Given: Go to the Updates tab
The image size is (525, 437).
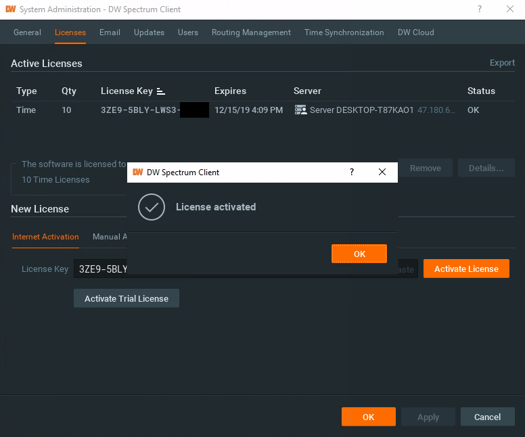Looking at the screenshot, I should tap(149, 32).
